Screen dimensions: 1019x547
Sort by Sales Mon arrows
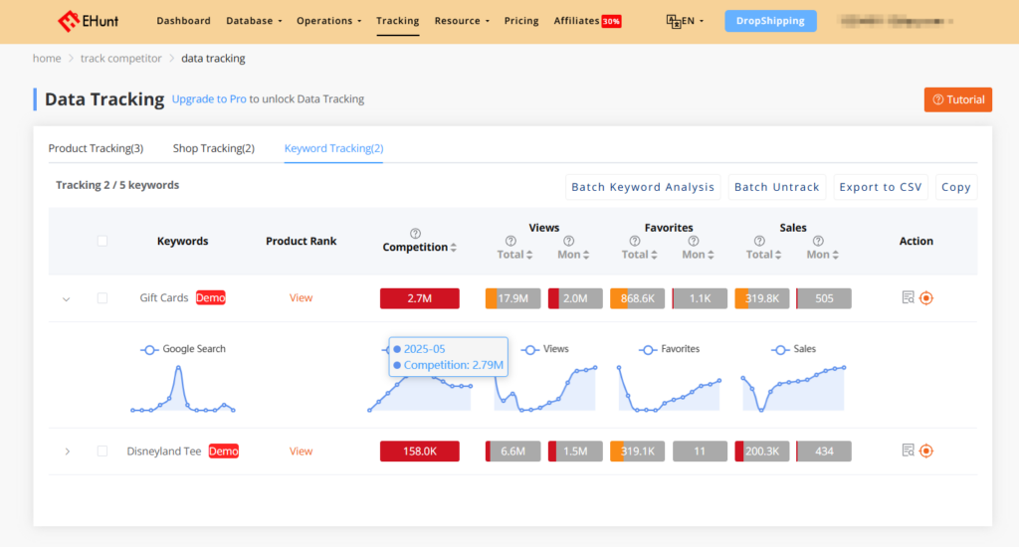[835, 255]
